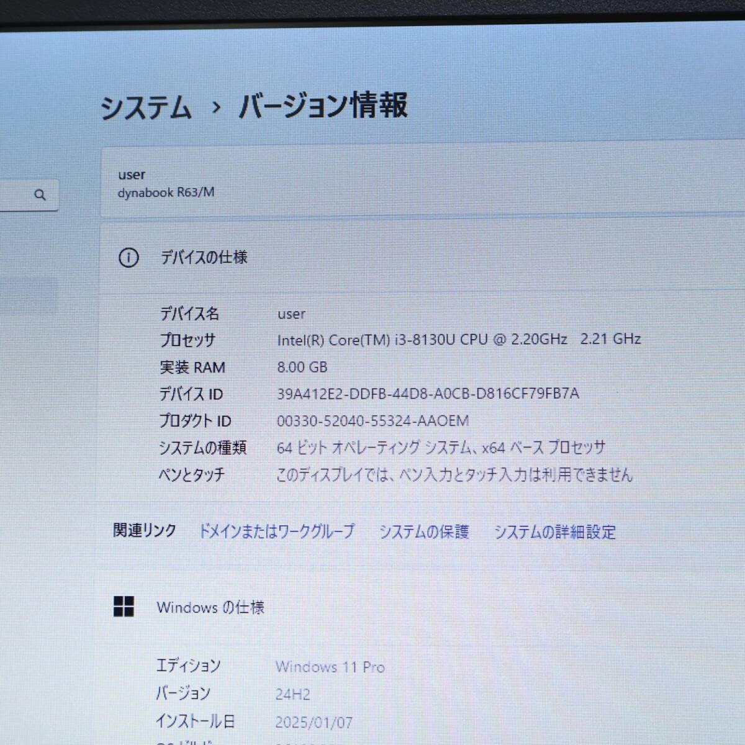Click the Windows logo icon
The image size is (745, 745).
pos(124,607)
